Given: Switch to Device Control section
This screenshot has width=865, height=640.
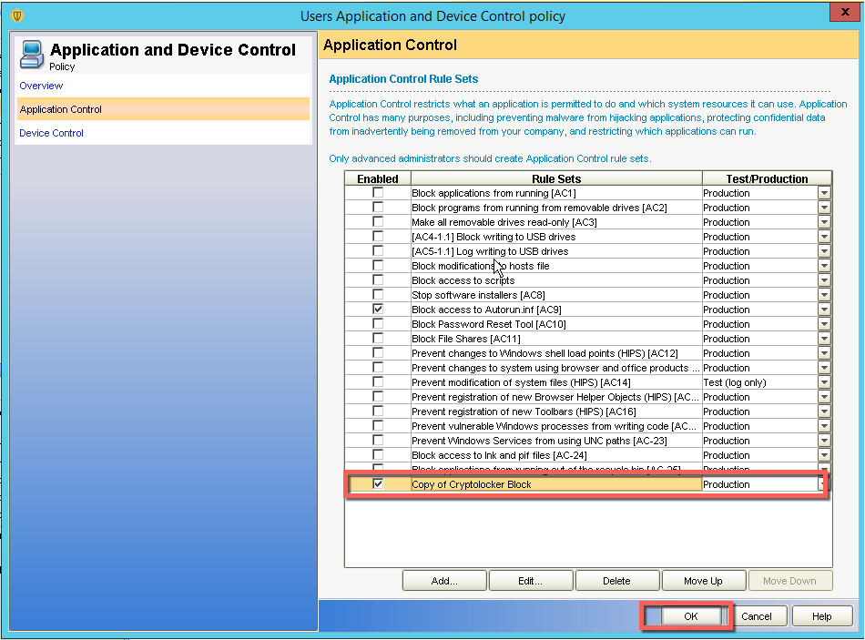Looking at the screenshot, I should (51, 133).
